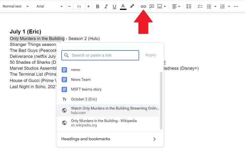Click the '50 Shades of Sharks' line
Viewport: 245px width, 150px height.
tap(33, 62)
